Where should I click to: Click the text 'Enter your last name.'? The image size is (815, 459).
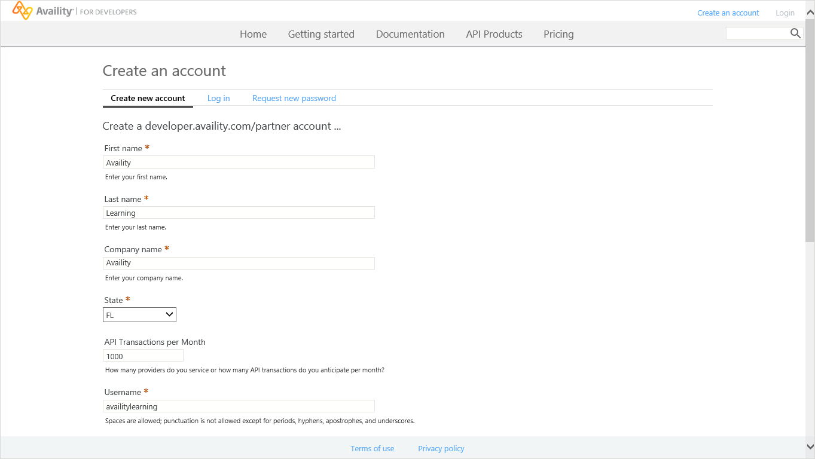coord(136,227)
